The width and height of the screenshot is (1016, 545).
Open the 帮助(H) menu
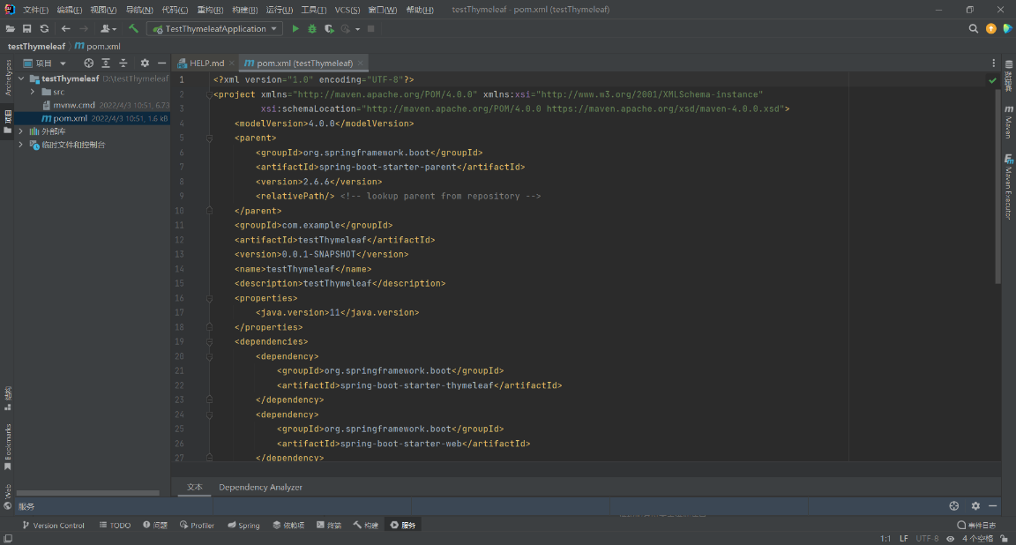pyautogui.click(x=420, y=10)
